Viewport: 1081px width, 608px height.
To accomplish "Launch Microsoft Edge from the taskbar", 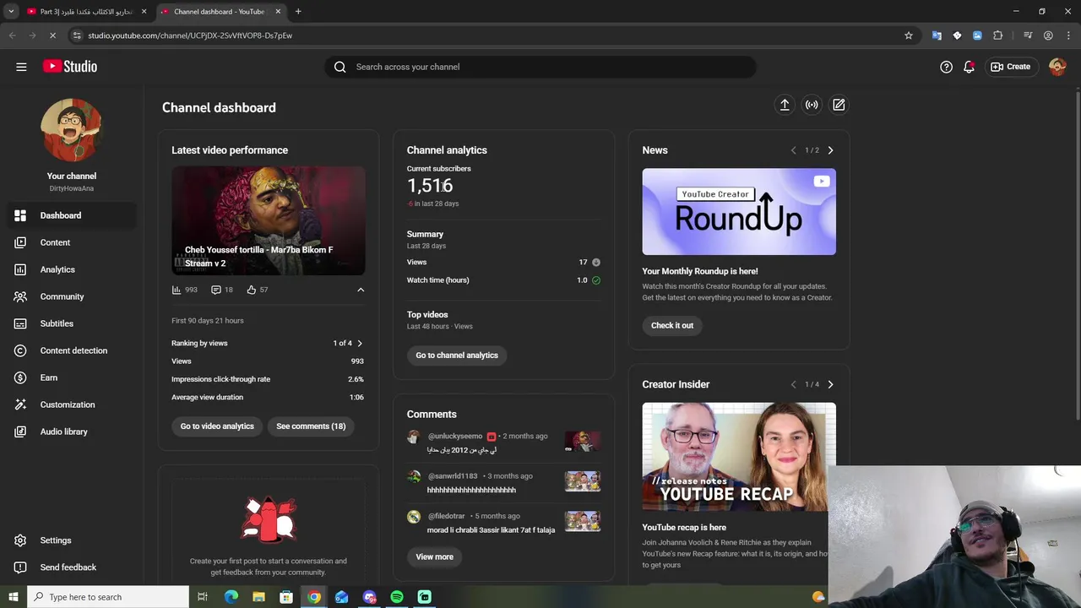I will point(231,597).
